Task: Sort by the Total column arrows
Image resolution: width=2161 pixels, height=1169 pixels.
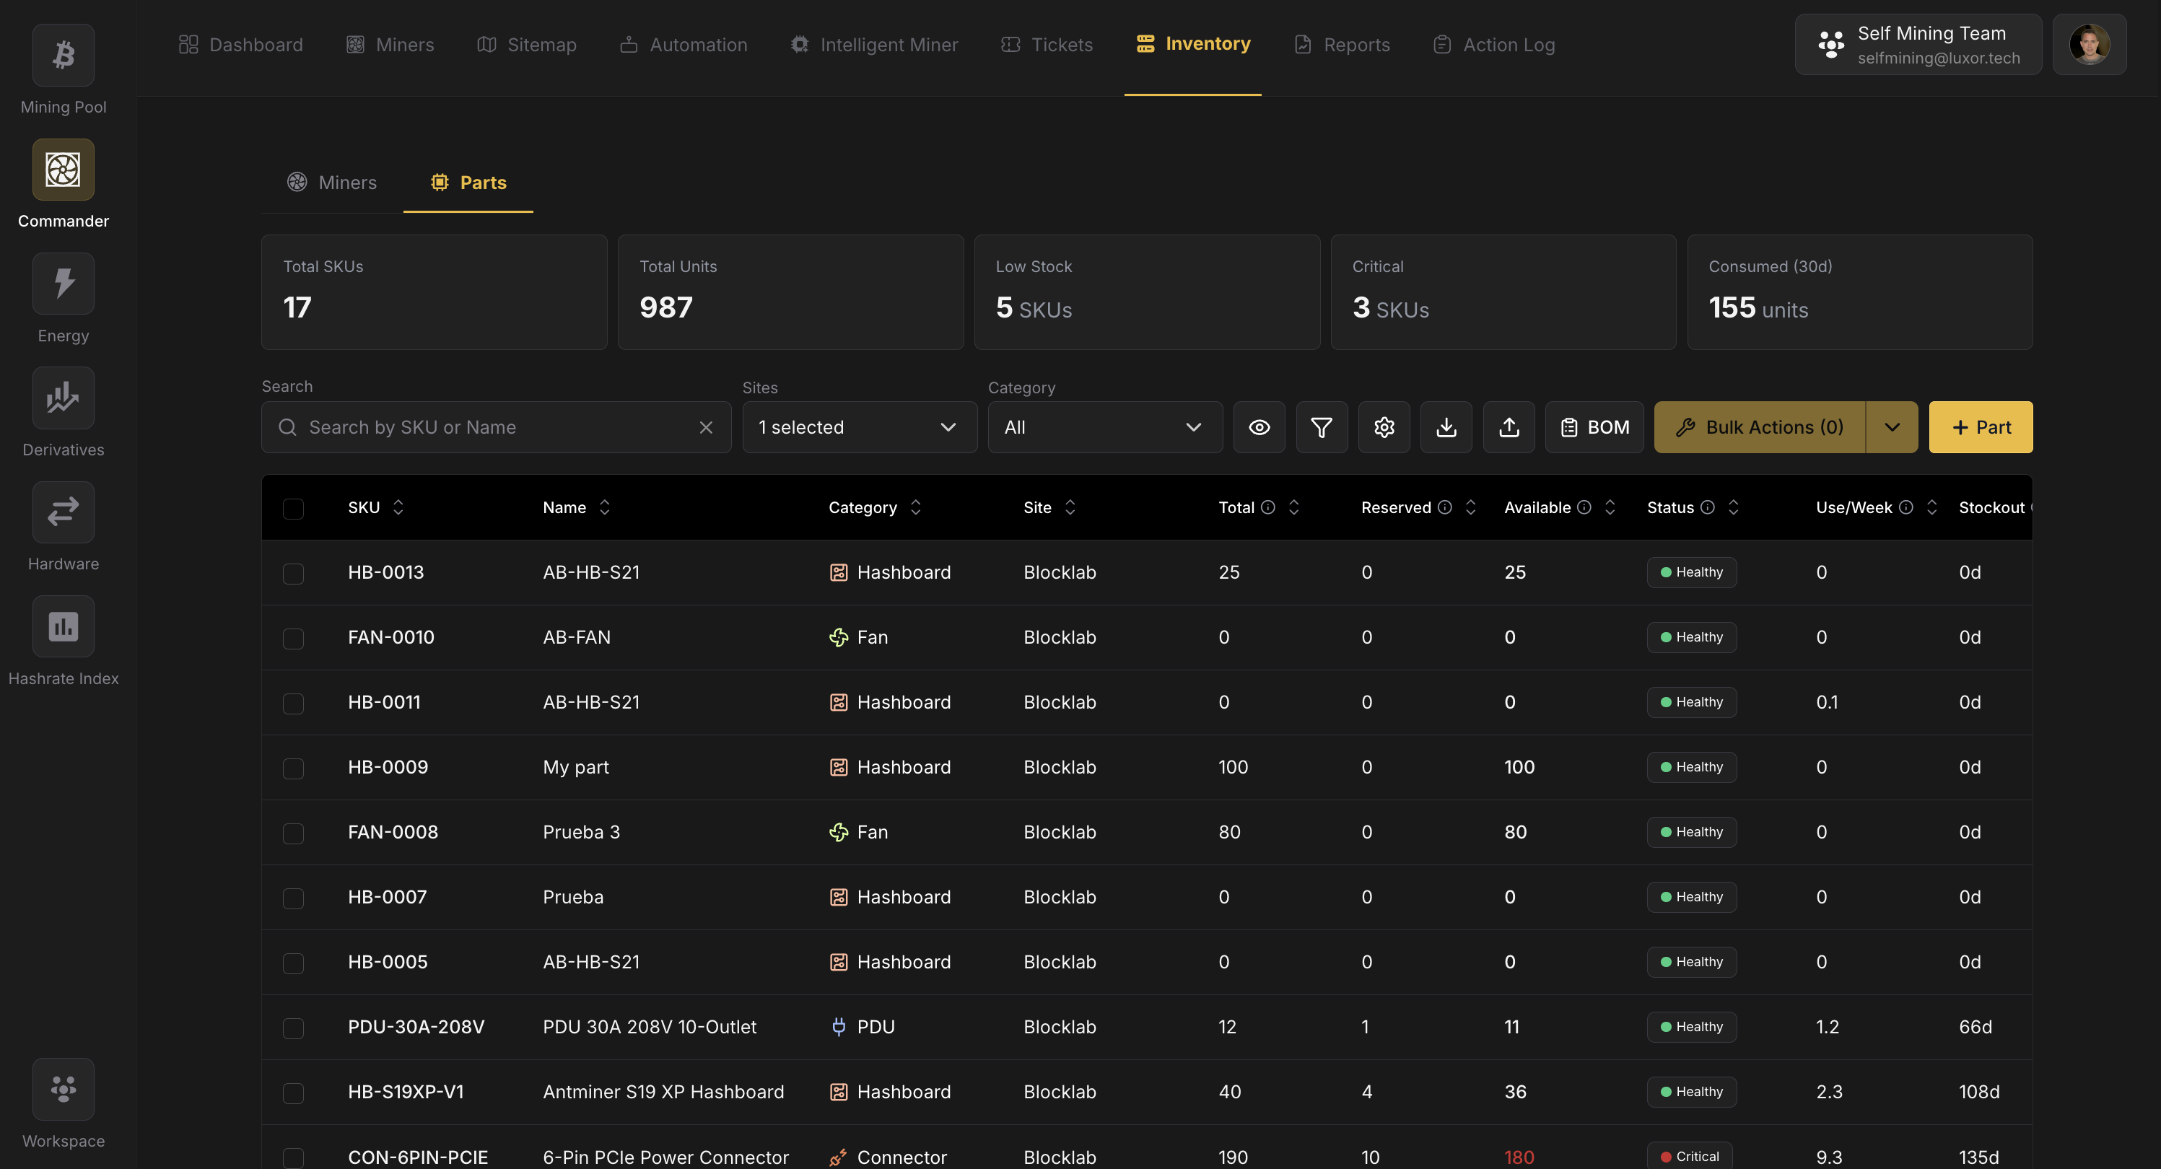Action: pyautogui.click(x=1293, y=507)
